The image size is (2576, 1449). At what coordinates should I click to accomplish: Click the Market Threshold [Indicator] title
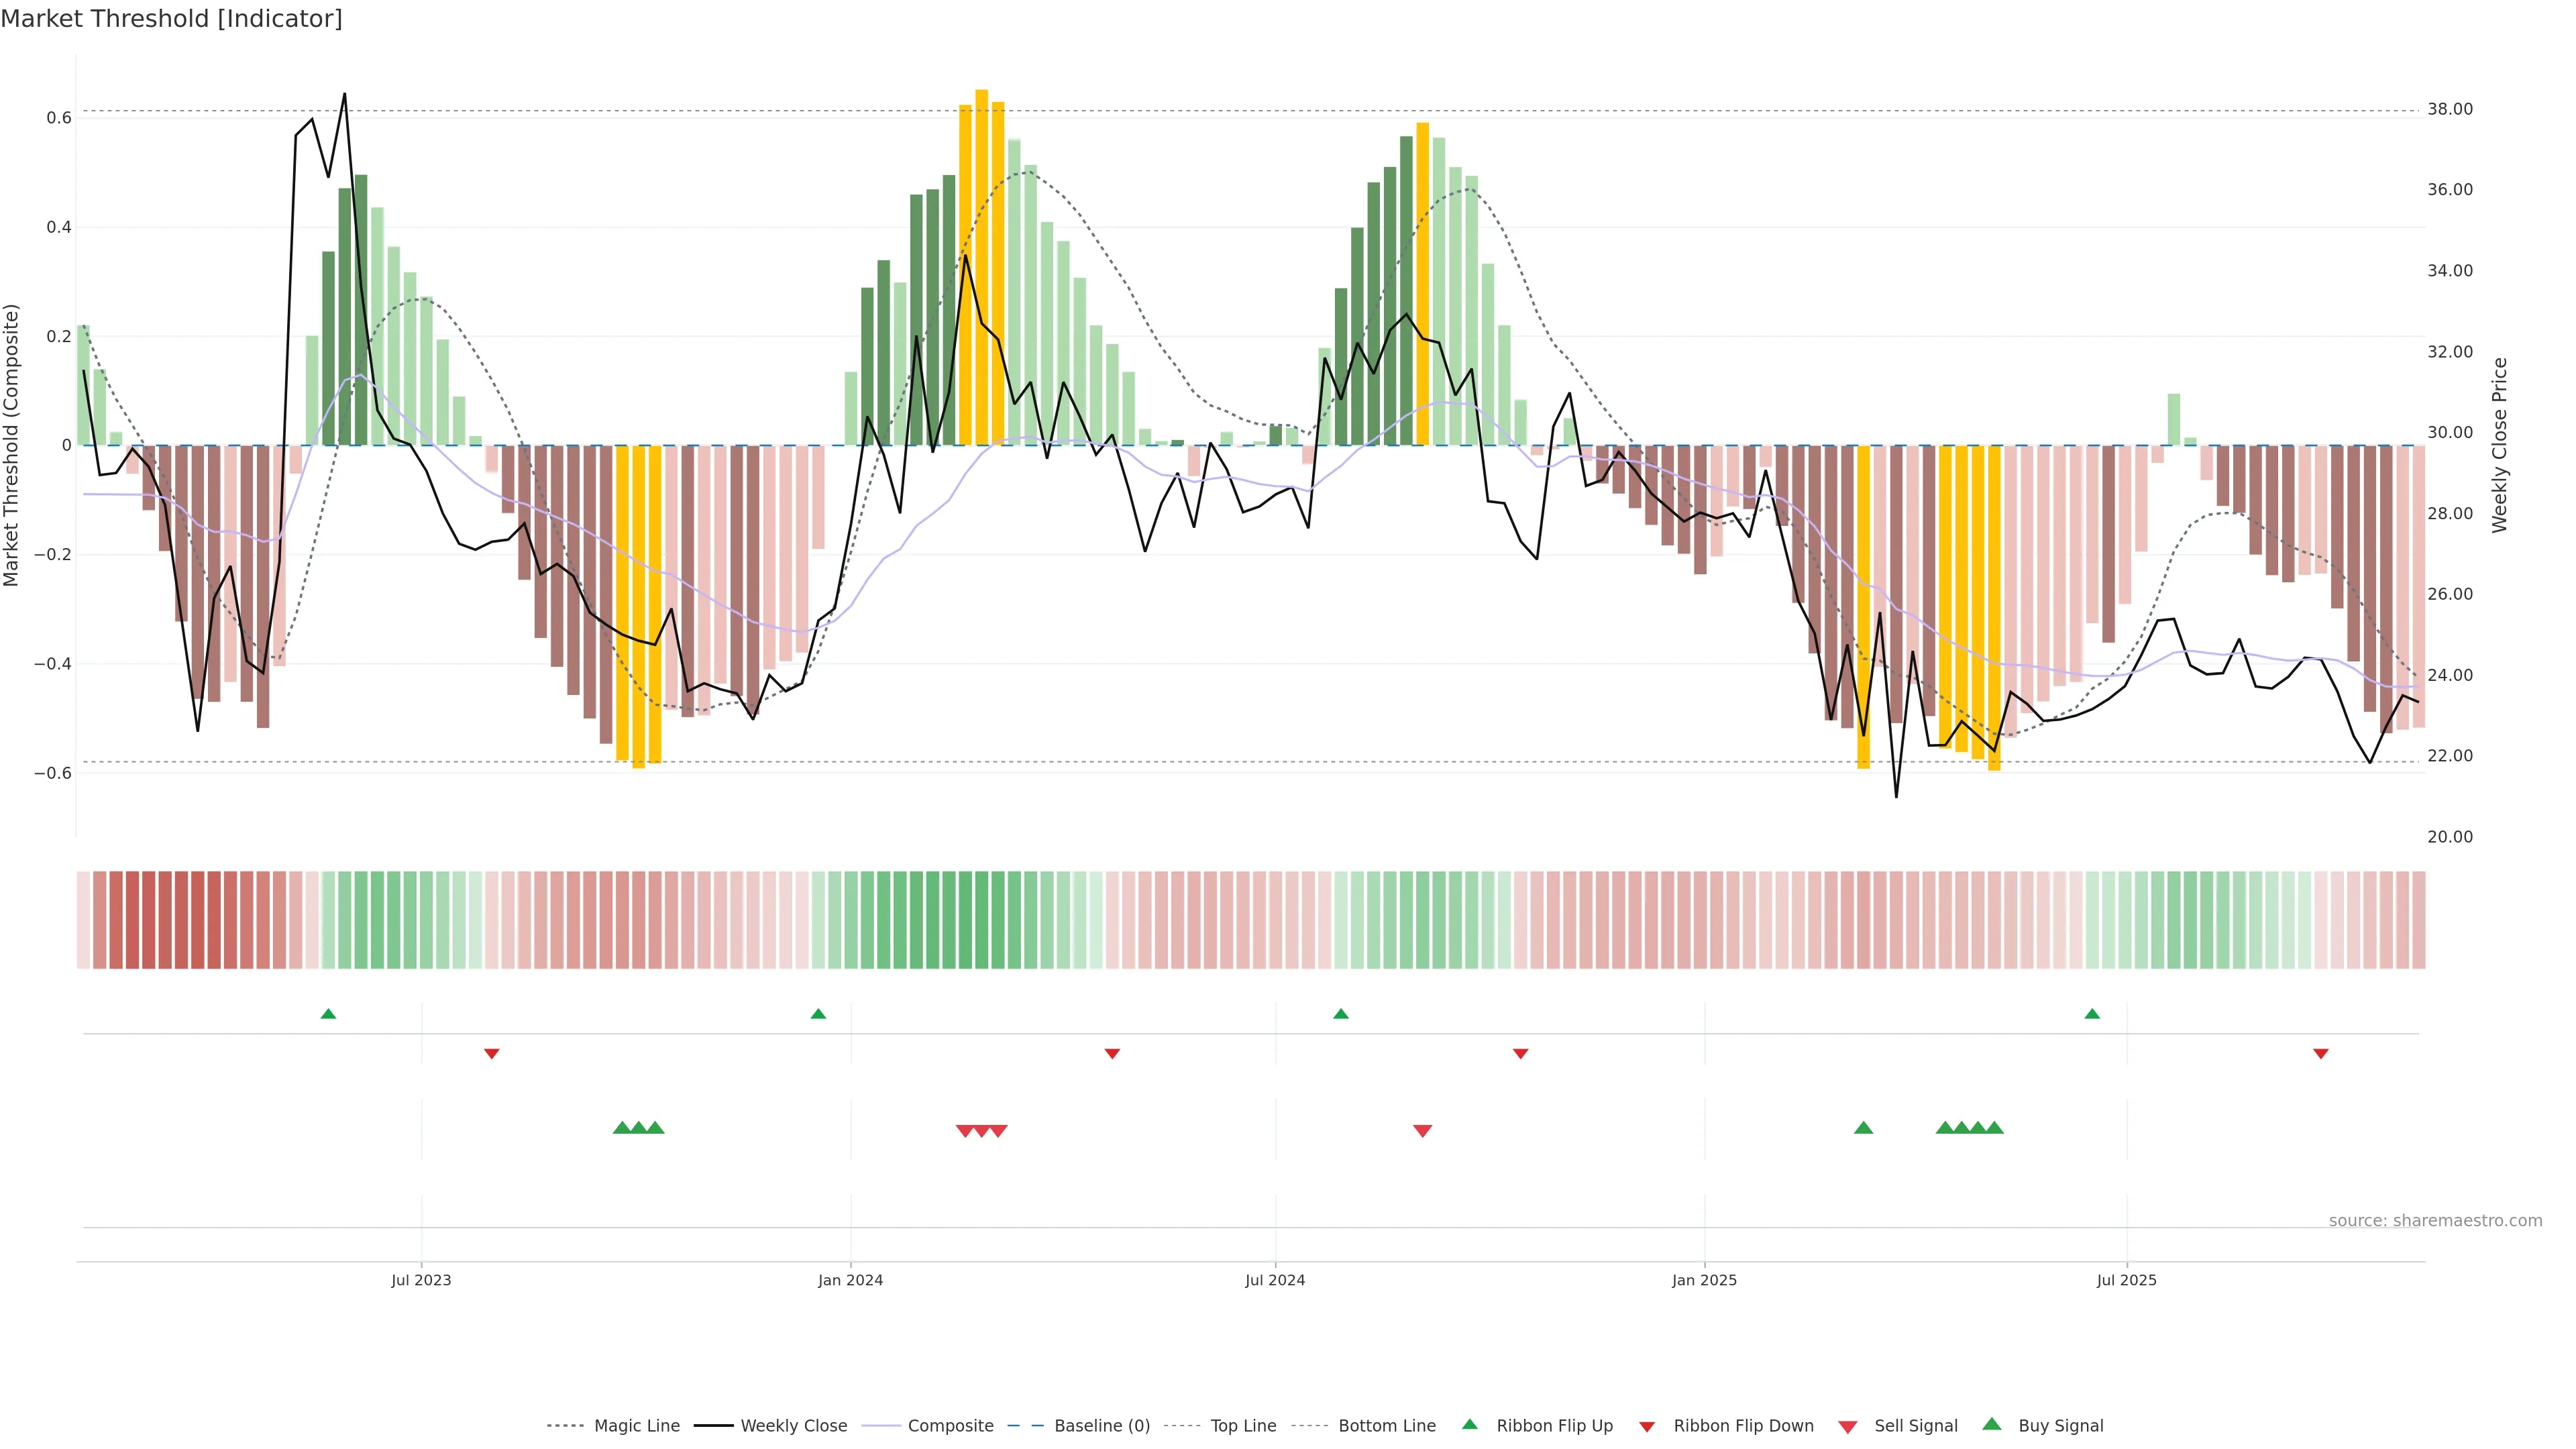pyautogui.click(x=171, y=19)
